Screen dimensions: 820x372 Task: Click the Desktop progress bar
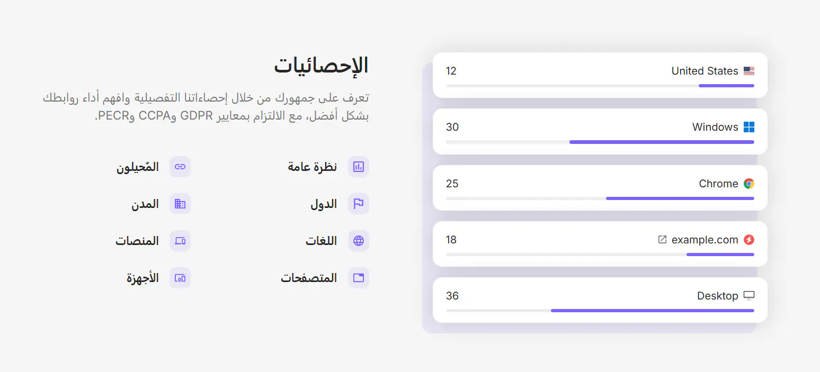click(600, 311)
